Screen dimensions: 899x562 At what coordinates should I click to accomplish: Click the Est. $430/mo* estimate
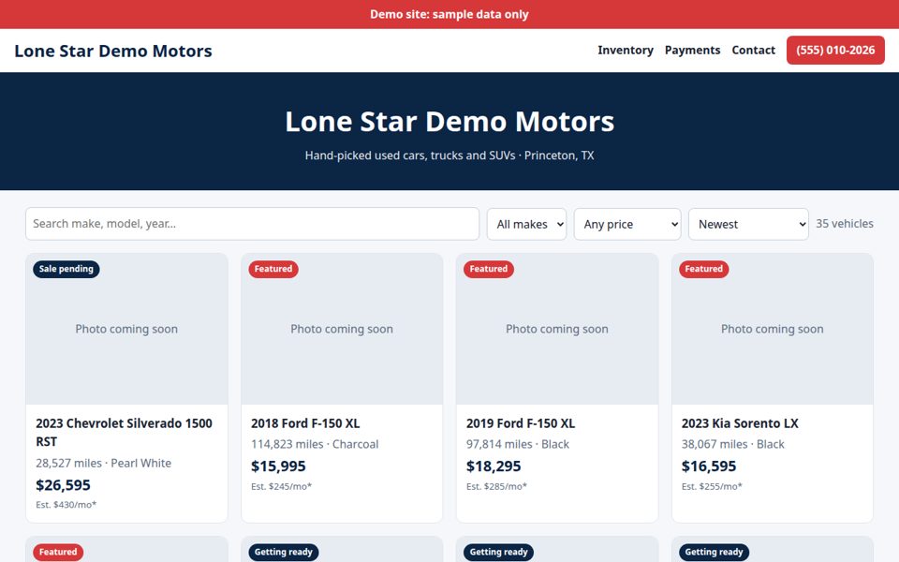point(66,505)
